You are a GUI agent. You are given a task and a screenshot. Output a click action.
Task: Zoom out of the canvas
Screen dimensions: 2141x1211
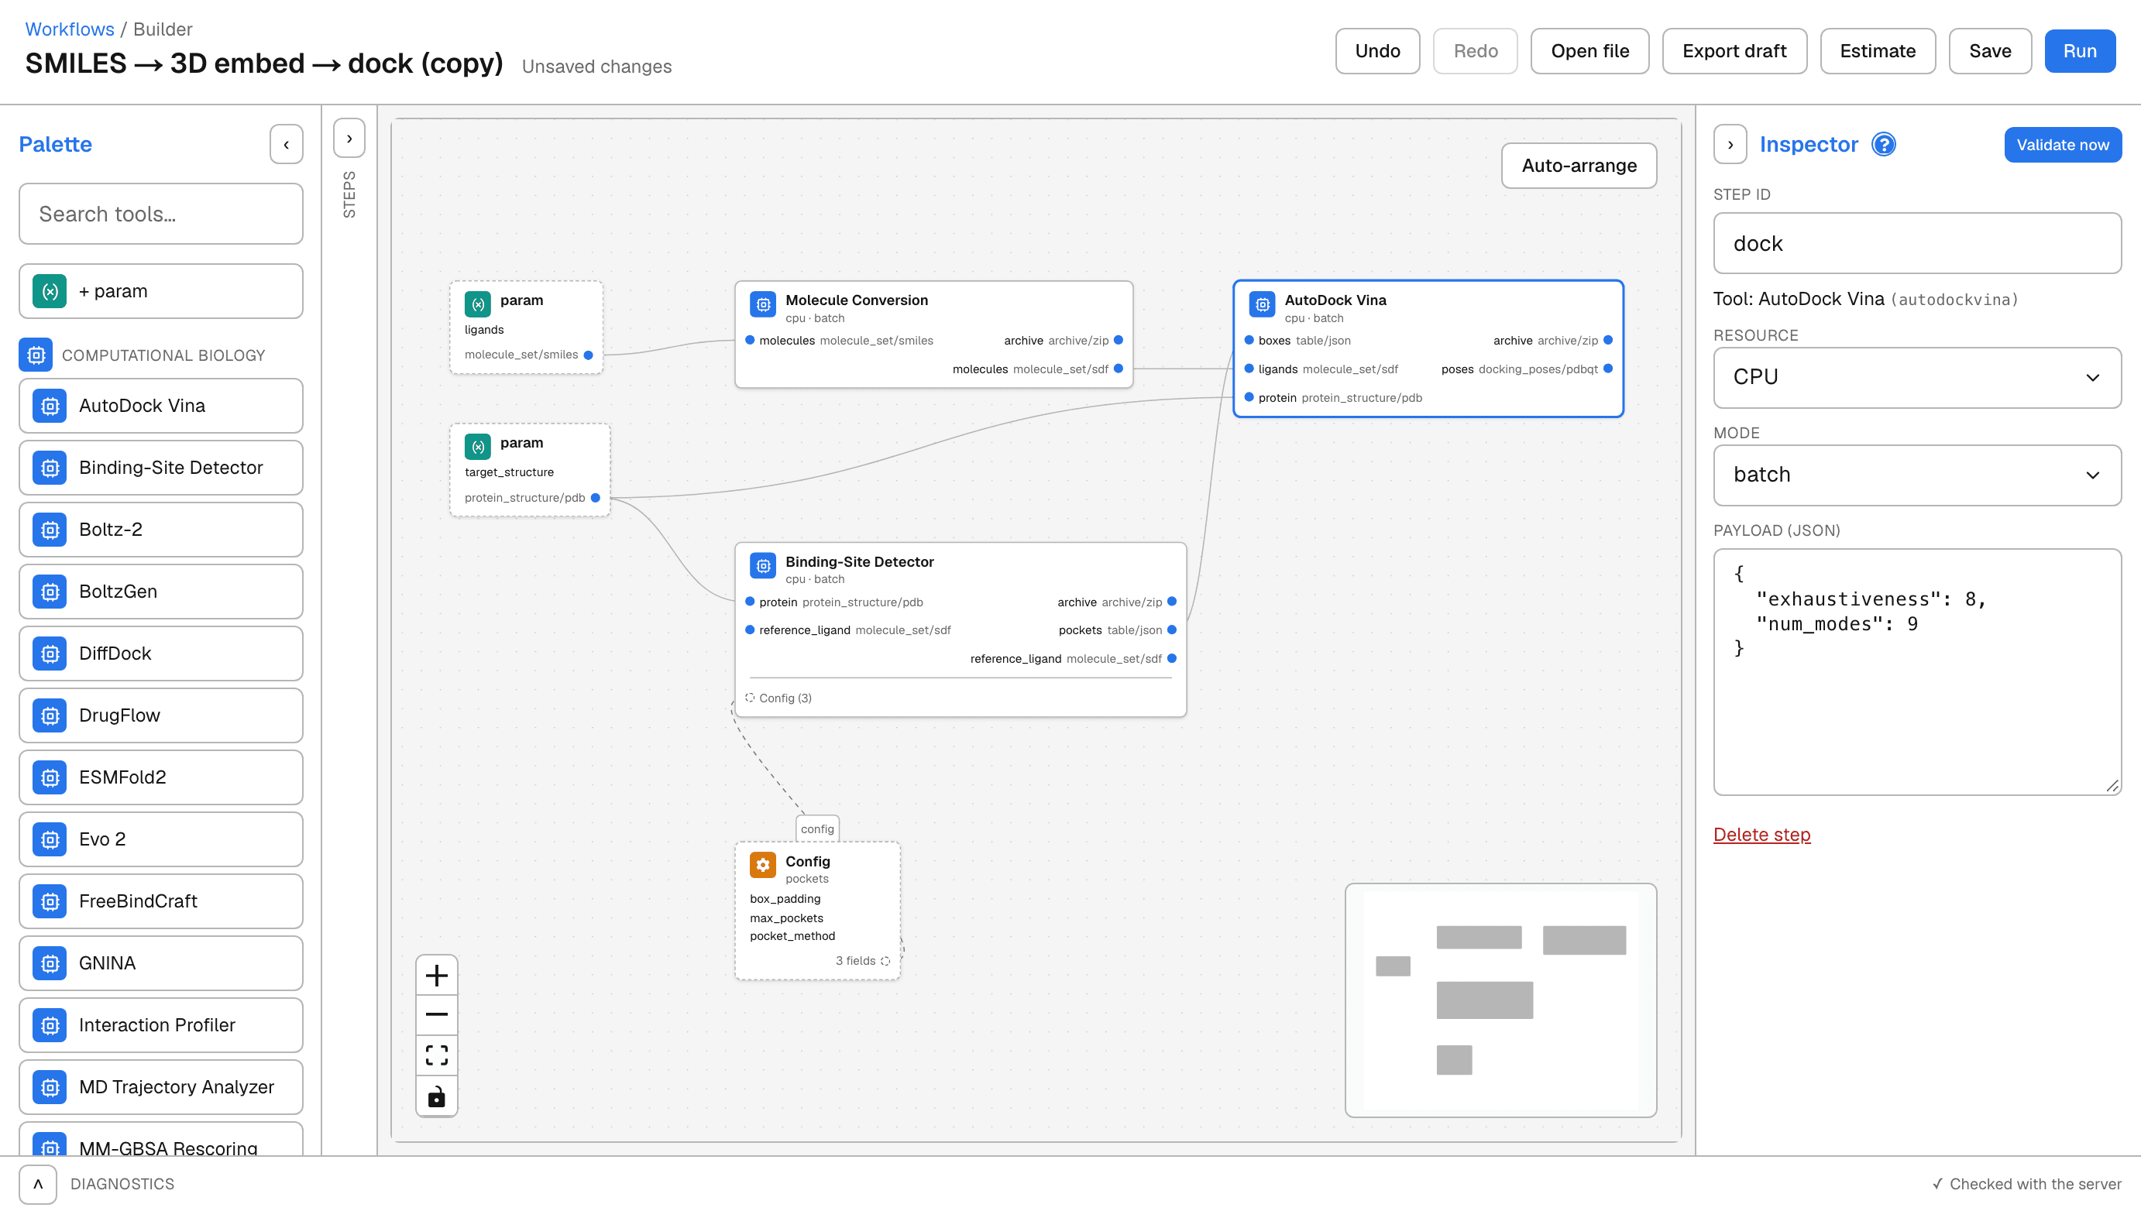coord(437,1014)
